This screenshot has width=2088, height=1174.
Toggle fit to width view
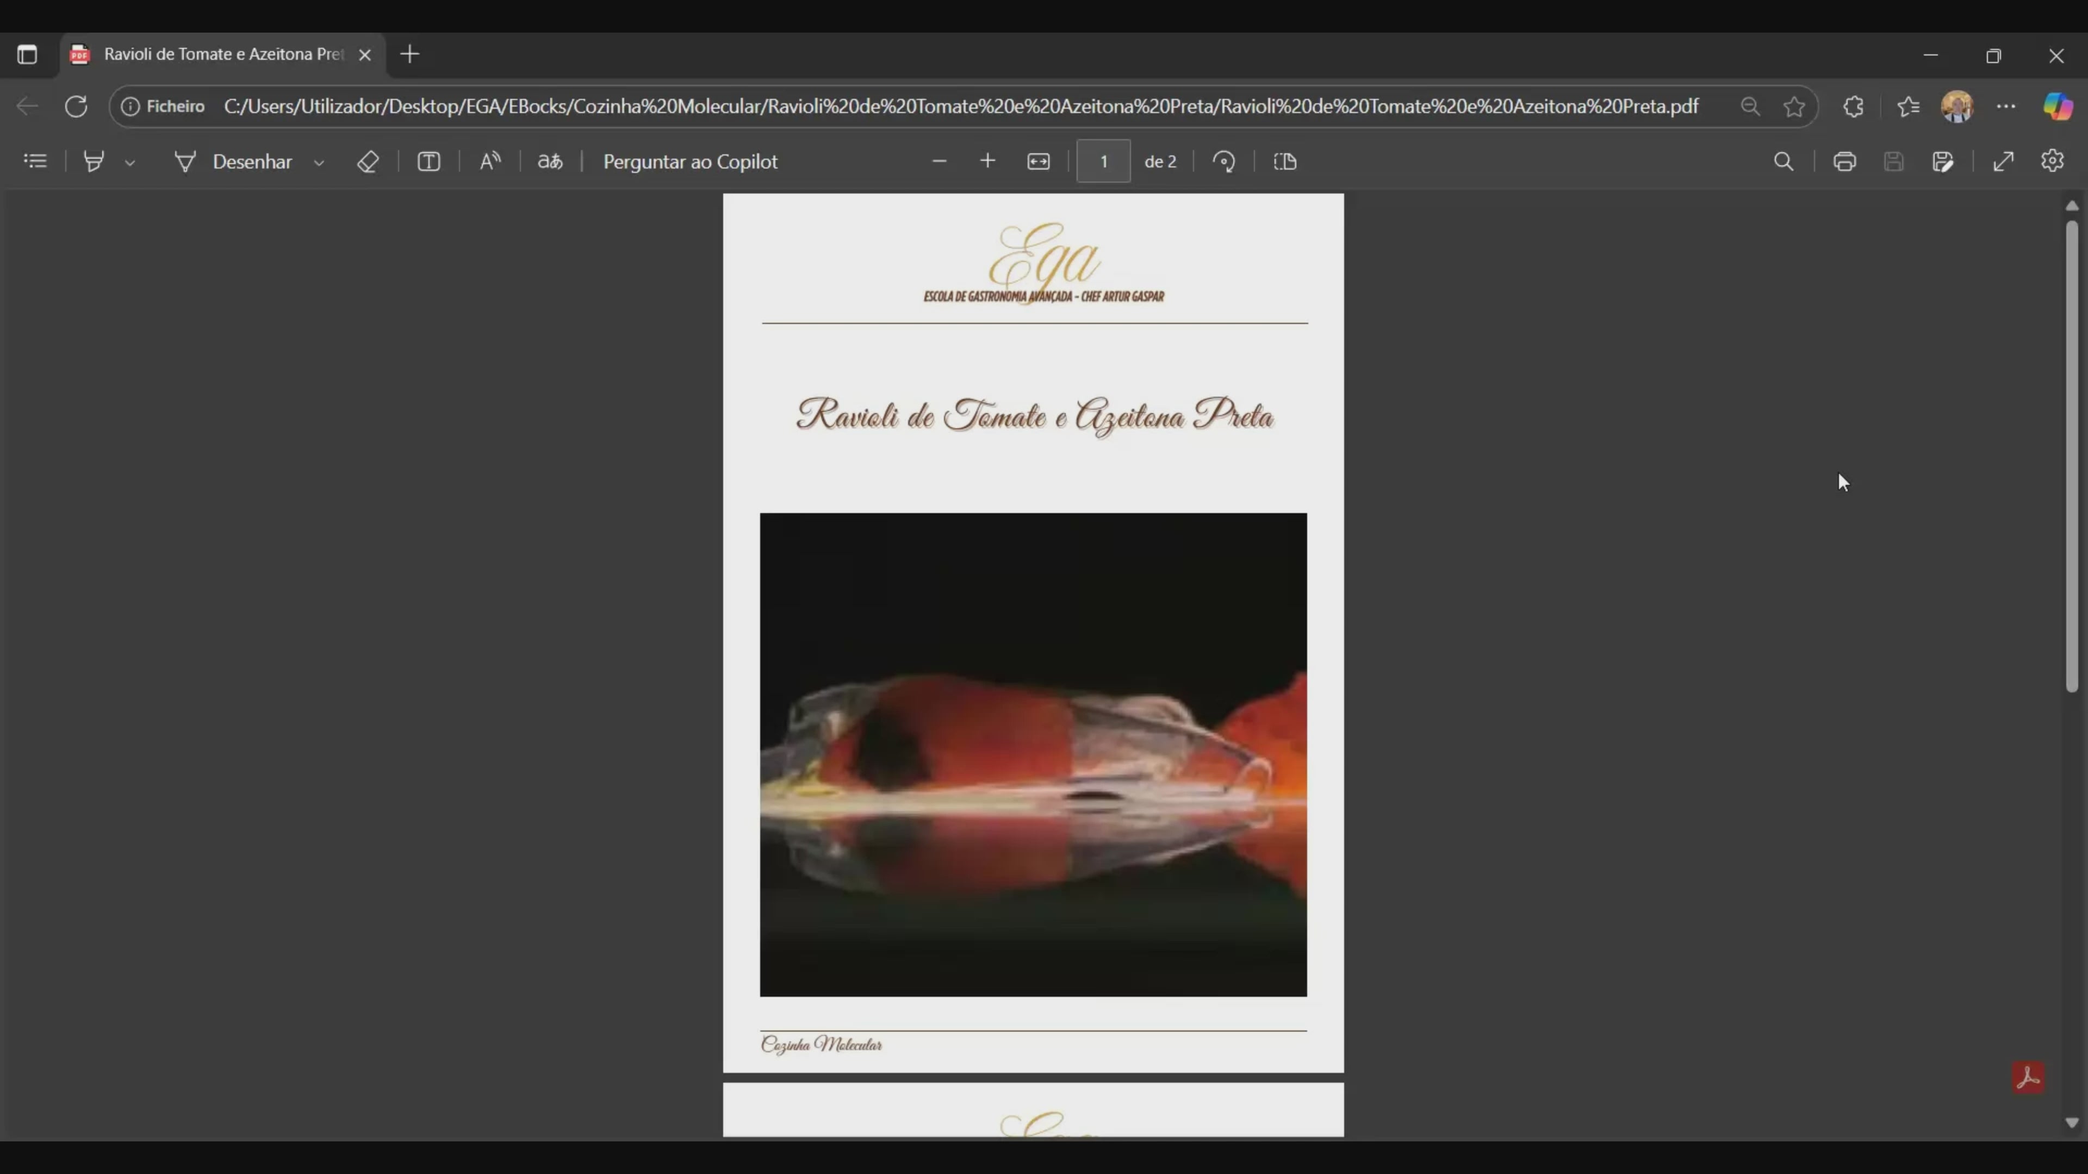(x=1039, y=161)
